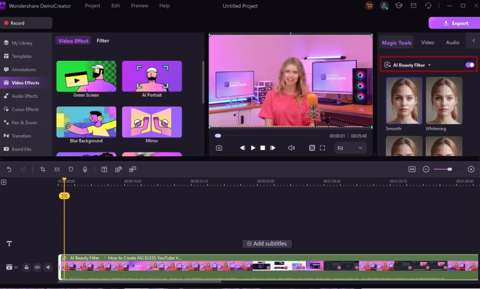Screen dimensions: 480x289
Task: Click the voiceover microphone icon
Action: point(85,170)
